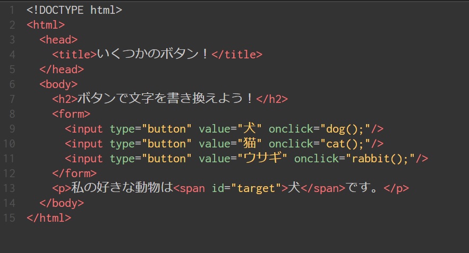Place cursor on the DOCTYPE declaration
This screenshot has width=469, height=253.
pos(74,10)
